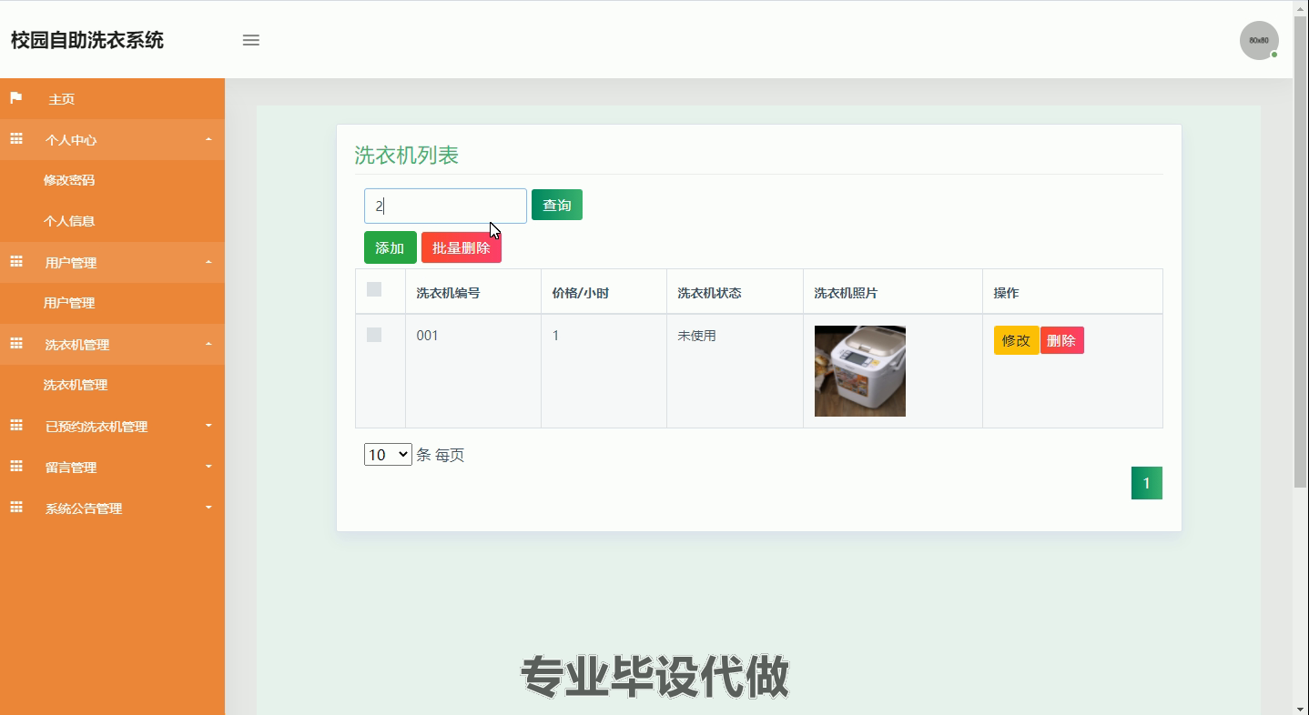This screenshot has height=715, width=1309.
Task: Click the 删除 button for row 001
Action: (x=1062, y=340)
